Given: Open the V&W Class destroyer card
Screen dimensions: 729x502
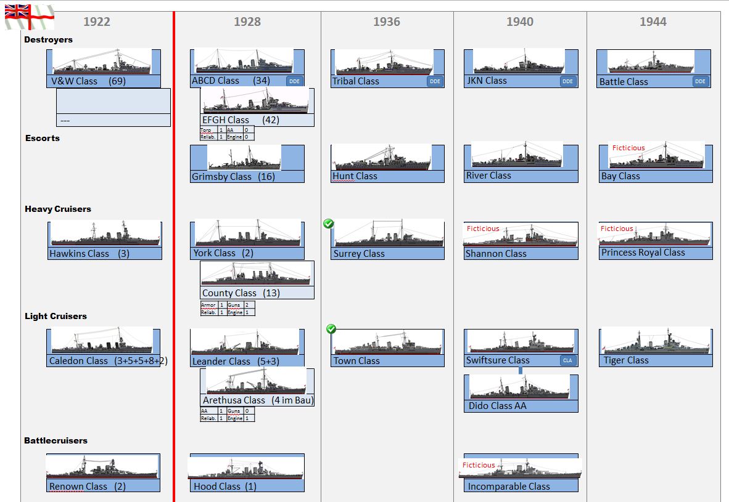Looking at the screenshot, I should pyautogui.click(x=103, y=68).
